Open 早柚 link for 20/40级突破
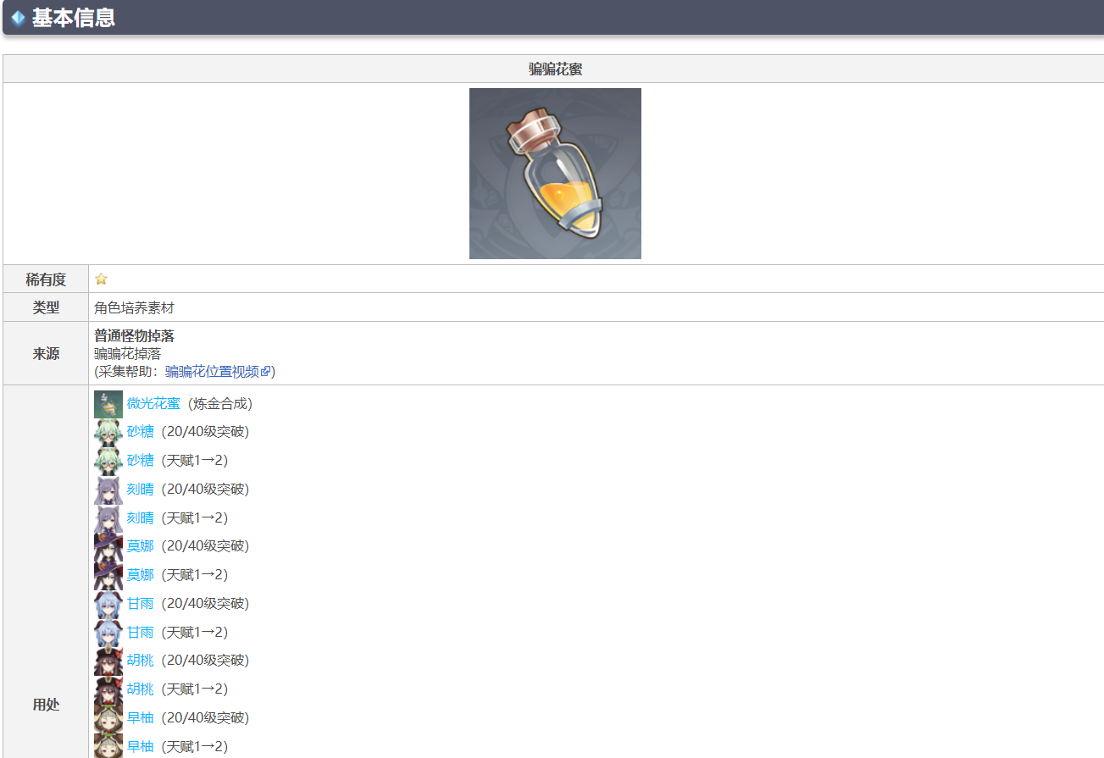 141,718
